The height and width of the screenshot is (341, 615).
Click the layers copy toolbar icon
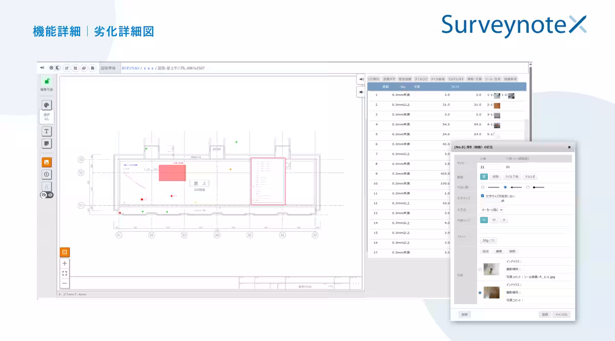[84, 68]
